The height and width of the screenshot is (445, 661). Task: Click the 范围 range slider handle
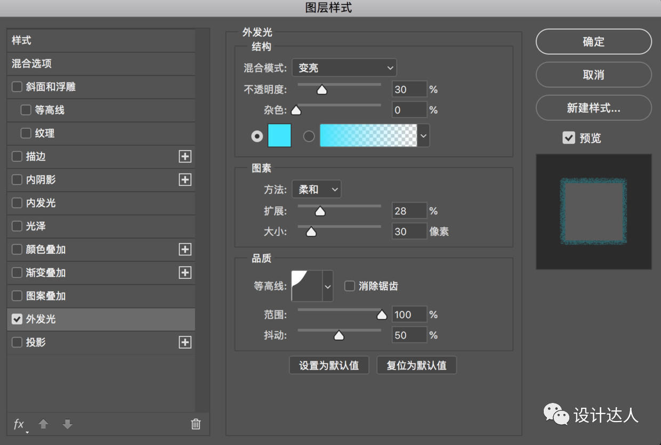(x=382, y=315)
